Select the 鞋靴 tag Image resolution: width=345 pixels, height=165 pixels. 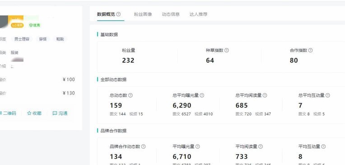coord(60,39)
